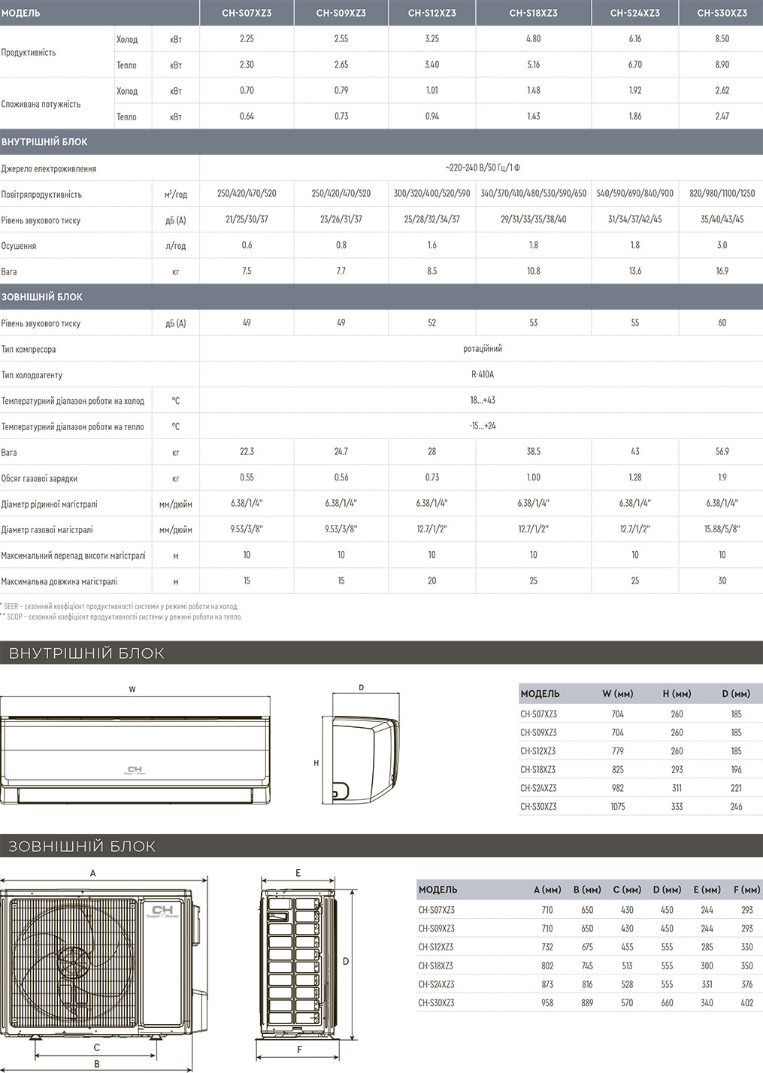Select the indoor unit weight 13.6

coord(635,271)
